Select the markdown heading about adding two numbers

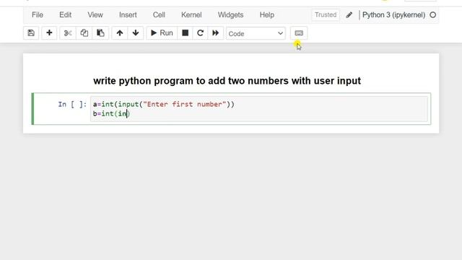point(227,81)
